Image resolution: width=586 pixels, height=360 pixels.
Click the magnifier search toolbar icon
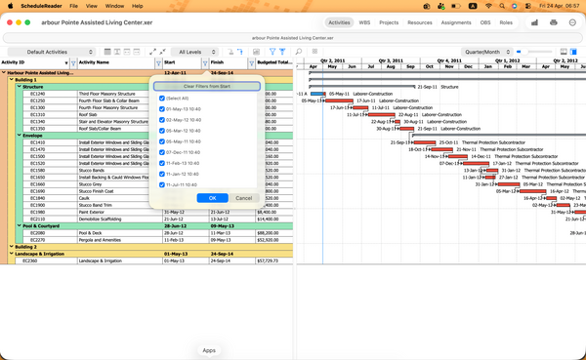pos(299,52)
